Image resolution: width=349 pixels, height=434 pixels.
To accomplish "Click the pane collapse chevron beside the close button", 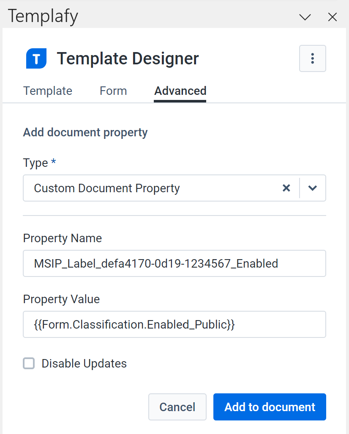I will [305, 17].
